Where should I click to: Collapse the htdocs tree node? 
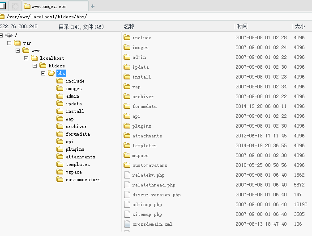34,66
